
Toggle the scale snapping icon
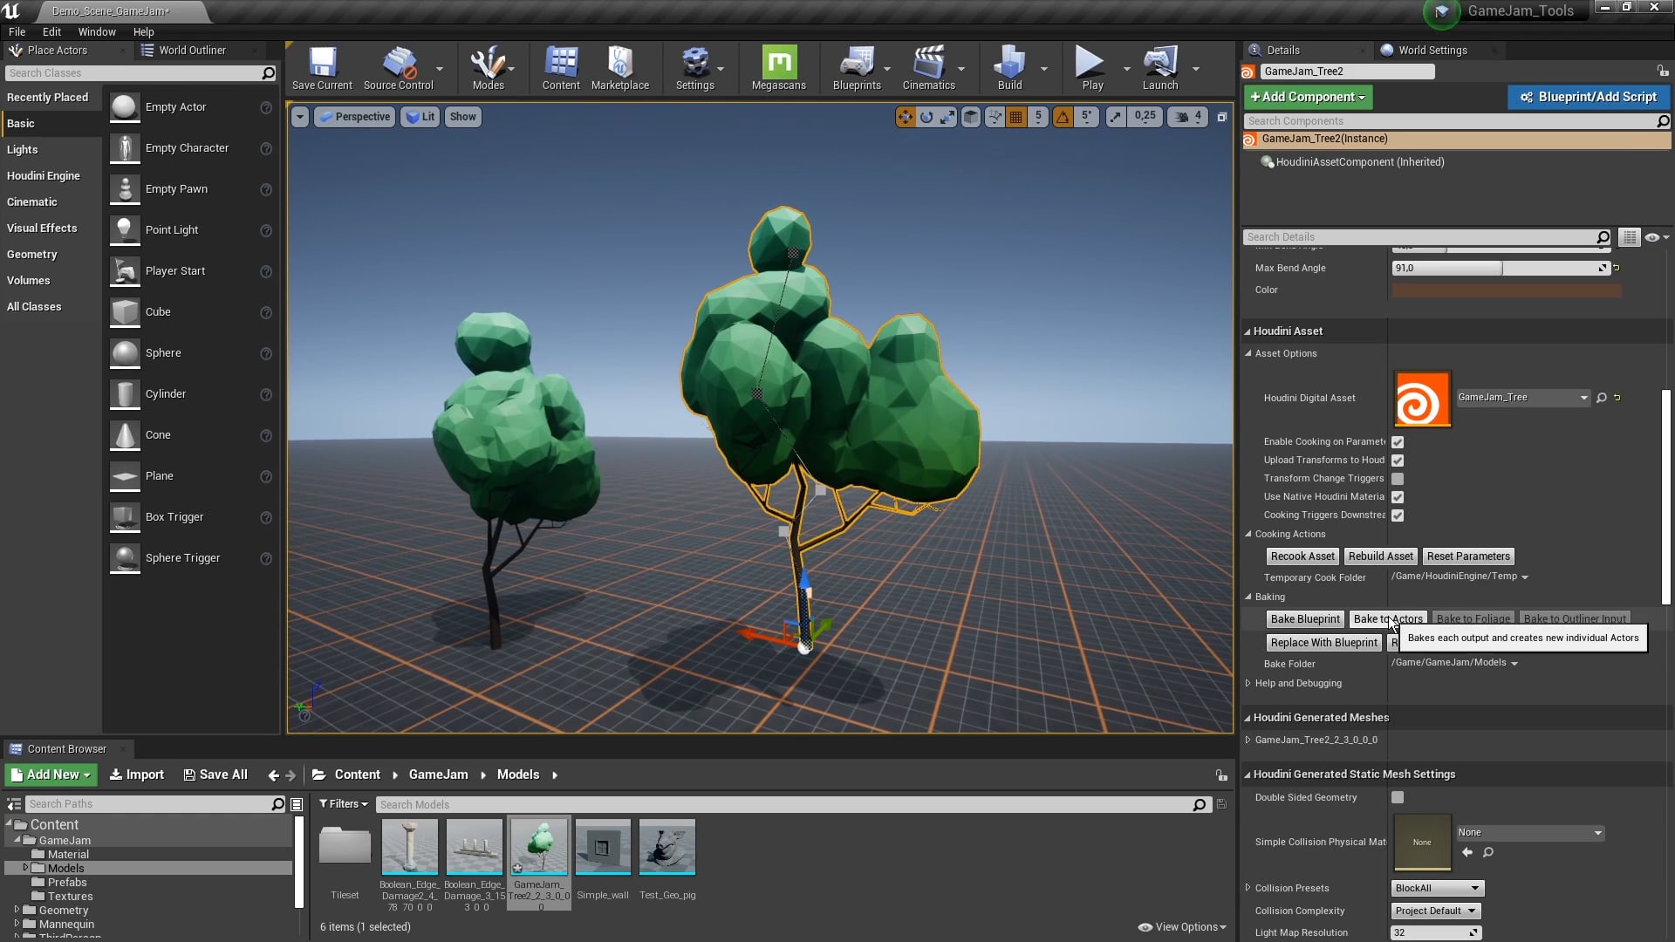[x=1116, y=117]
